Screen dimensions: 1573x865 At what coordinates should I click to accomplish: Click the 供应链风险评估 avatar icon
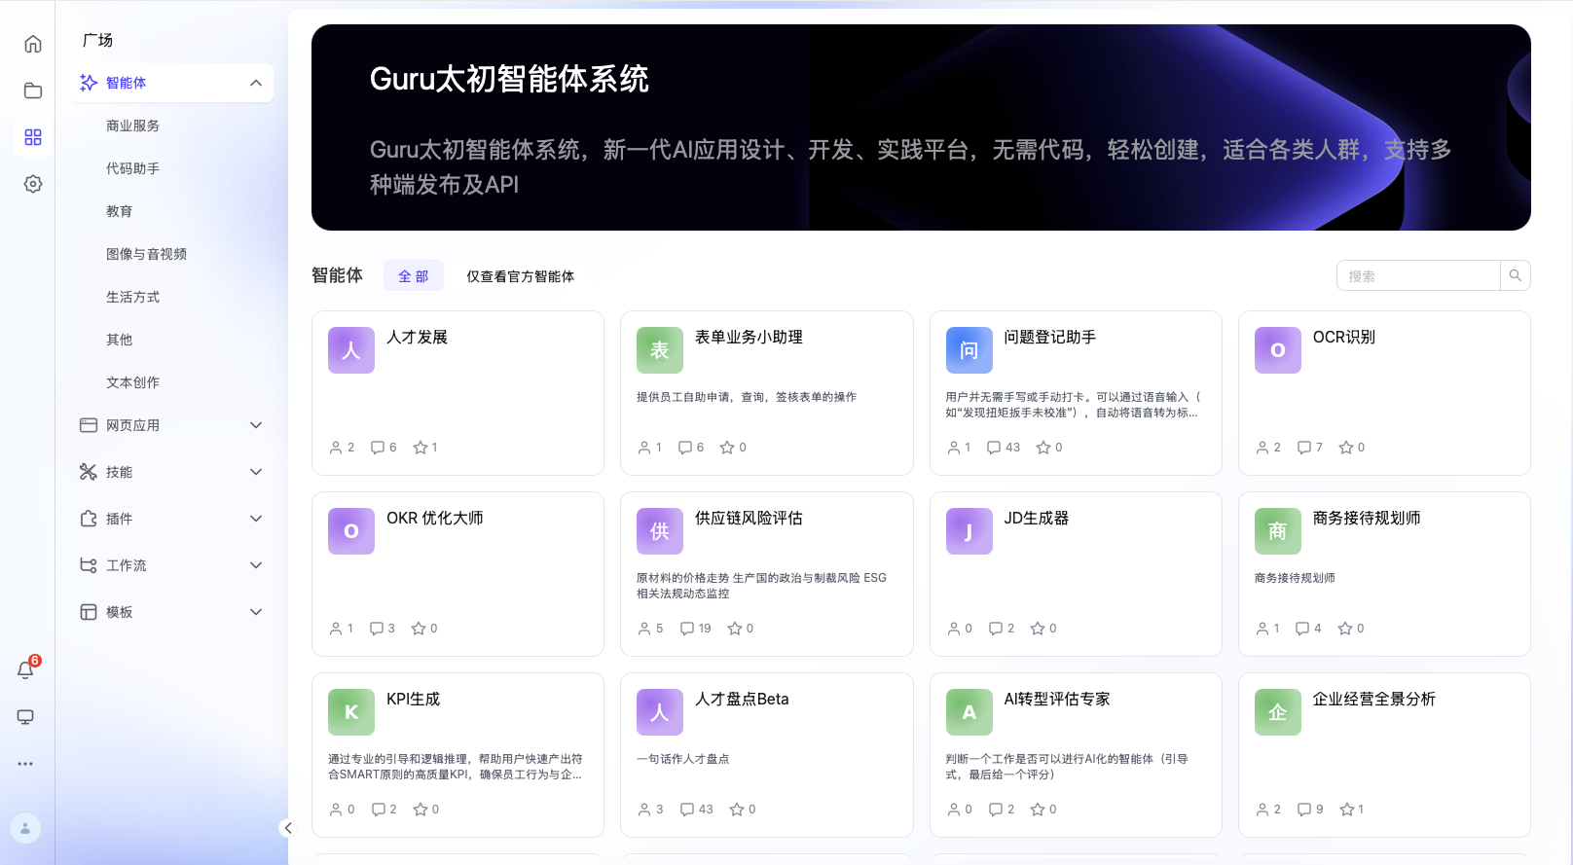(660, 531)
